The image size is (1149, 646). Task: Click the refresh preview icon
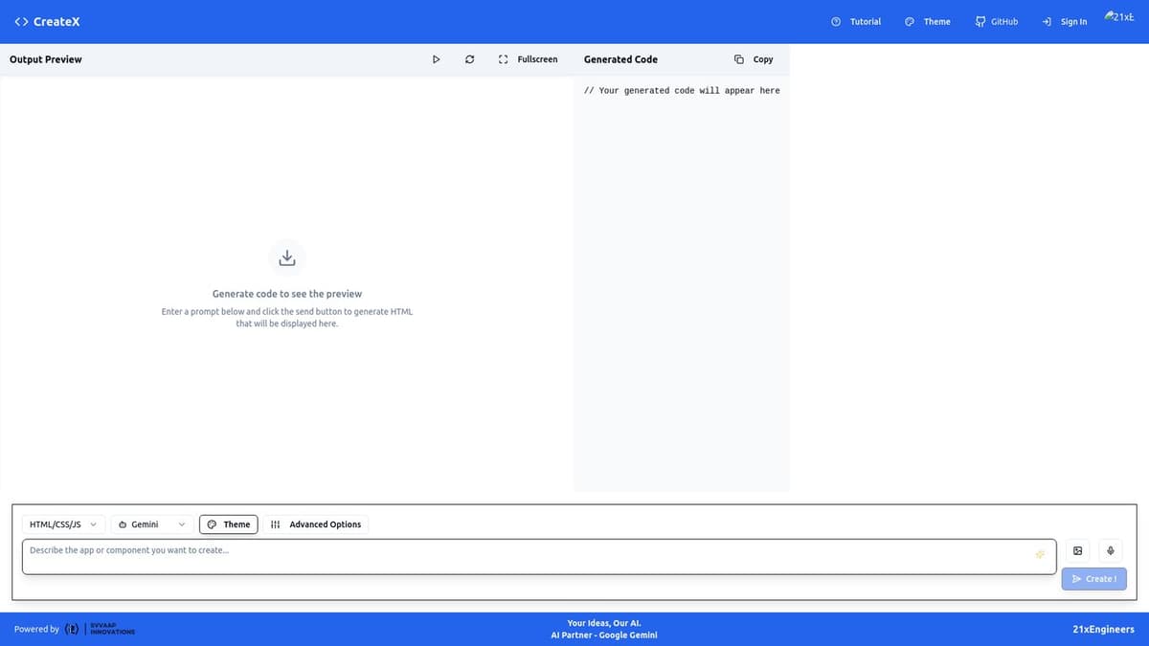(469, 59)
